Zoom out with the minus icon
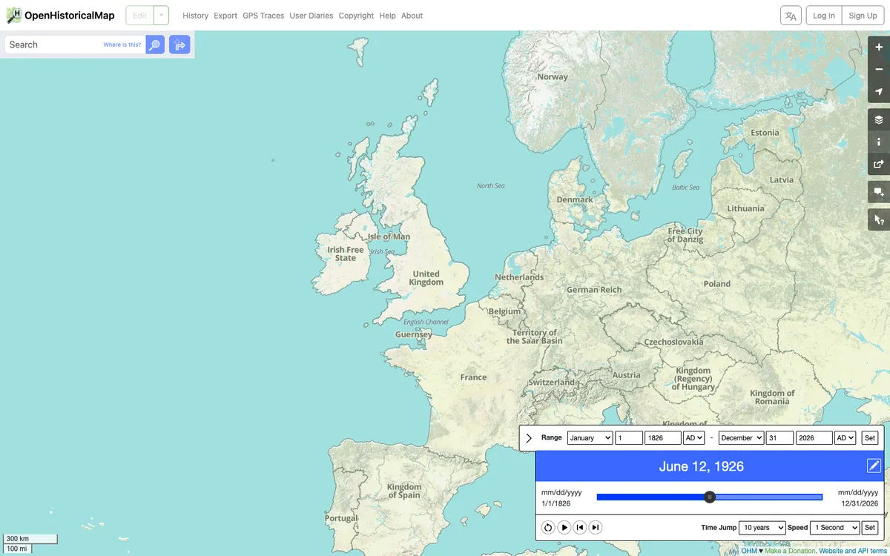Image resolution: width=890 pixels, height=556 pixels. tap(879, 69)
